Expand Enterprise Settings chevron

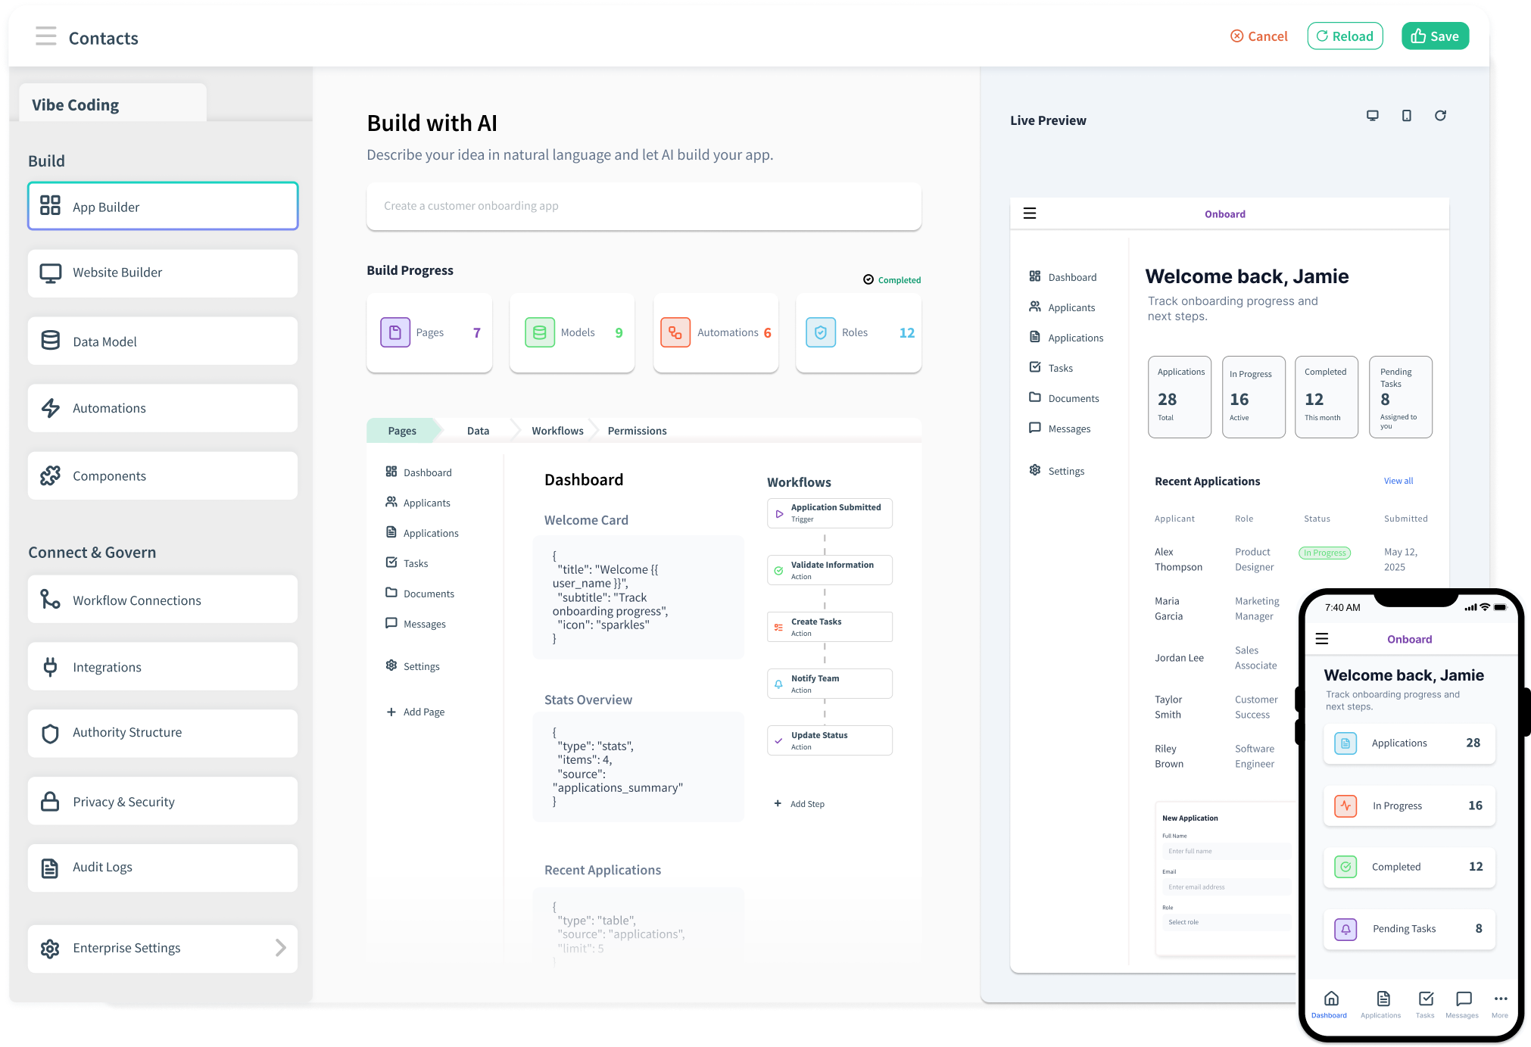[281, 948]
